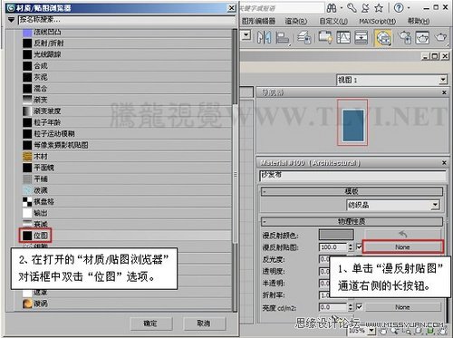Click the main keyword search box at top
Image resolution: width=453 pixels, height=338 pixels.
click(282, 8)
